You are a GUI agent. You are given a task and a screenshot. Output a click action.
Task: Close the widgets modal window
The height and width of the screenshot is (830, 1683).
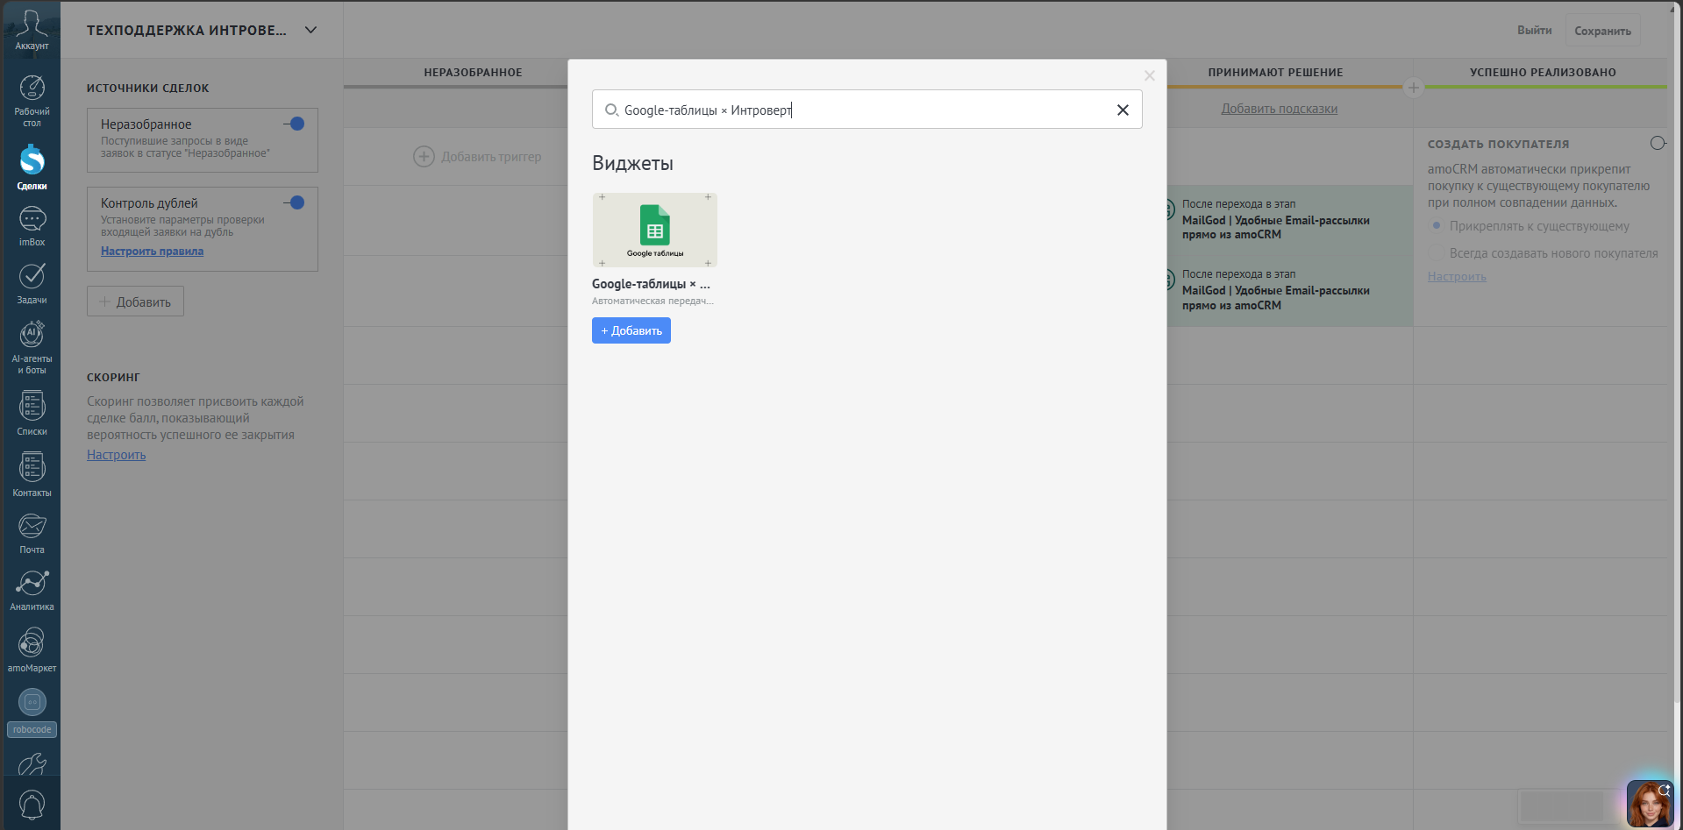coord(1150,76)
